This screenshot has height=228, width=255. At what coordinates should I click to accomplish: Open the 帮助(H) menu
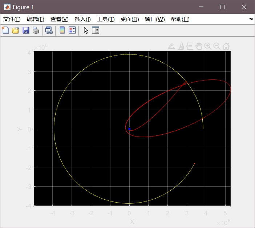[180, 19]
